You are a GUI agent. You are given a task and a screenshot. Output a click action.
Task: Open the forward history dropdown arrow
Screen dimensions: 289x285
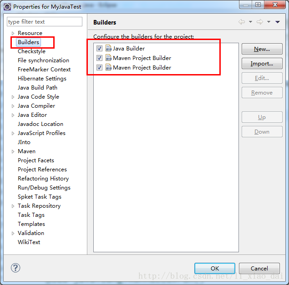[x=269, y=22]
